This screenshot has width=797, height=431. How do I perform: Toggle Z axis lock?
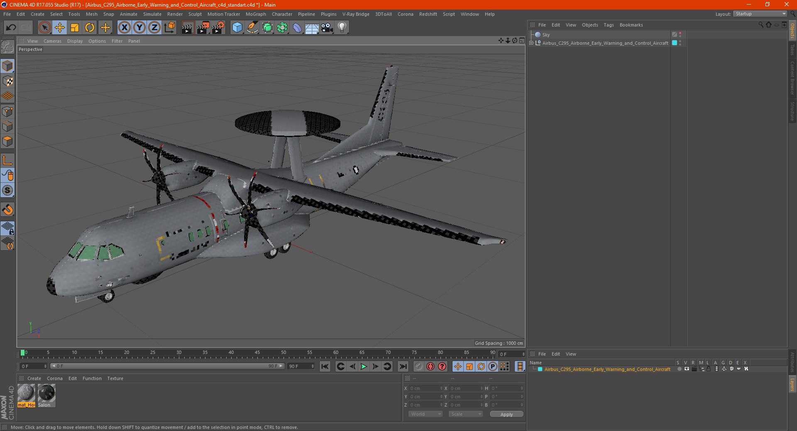pos(154,28)
